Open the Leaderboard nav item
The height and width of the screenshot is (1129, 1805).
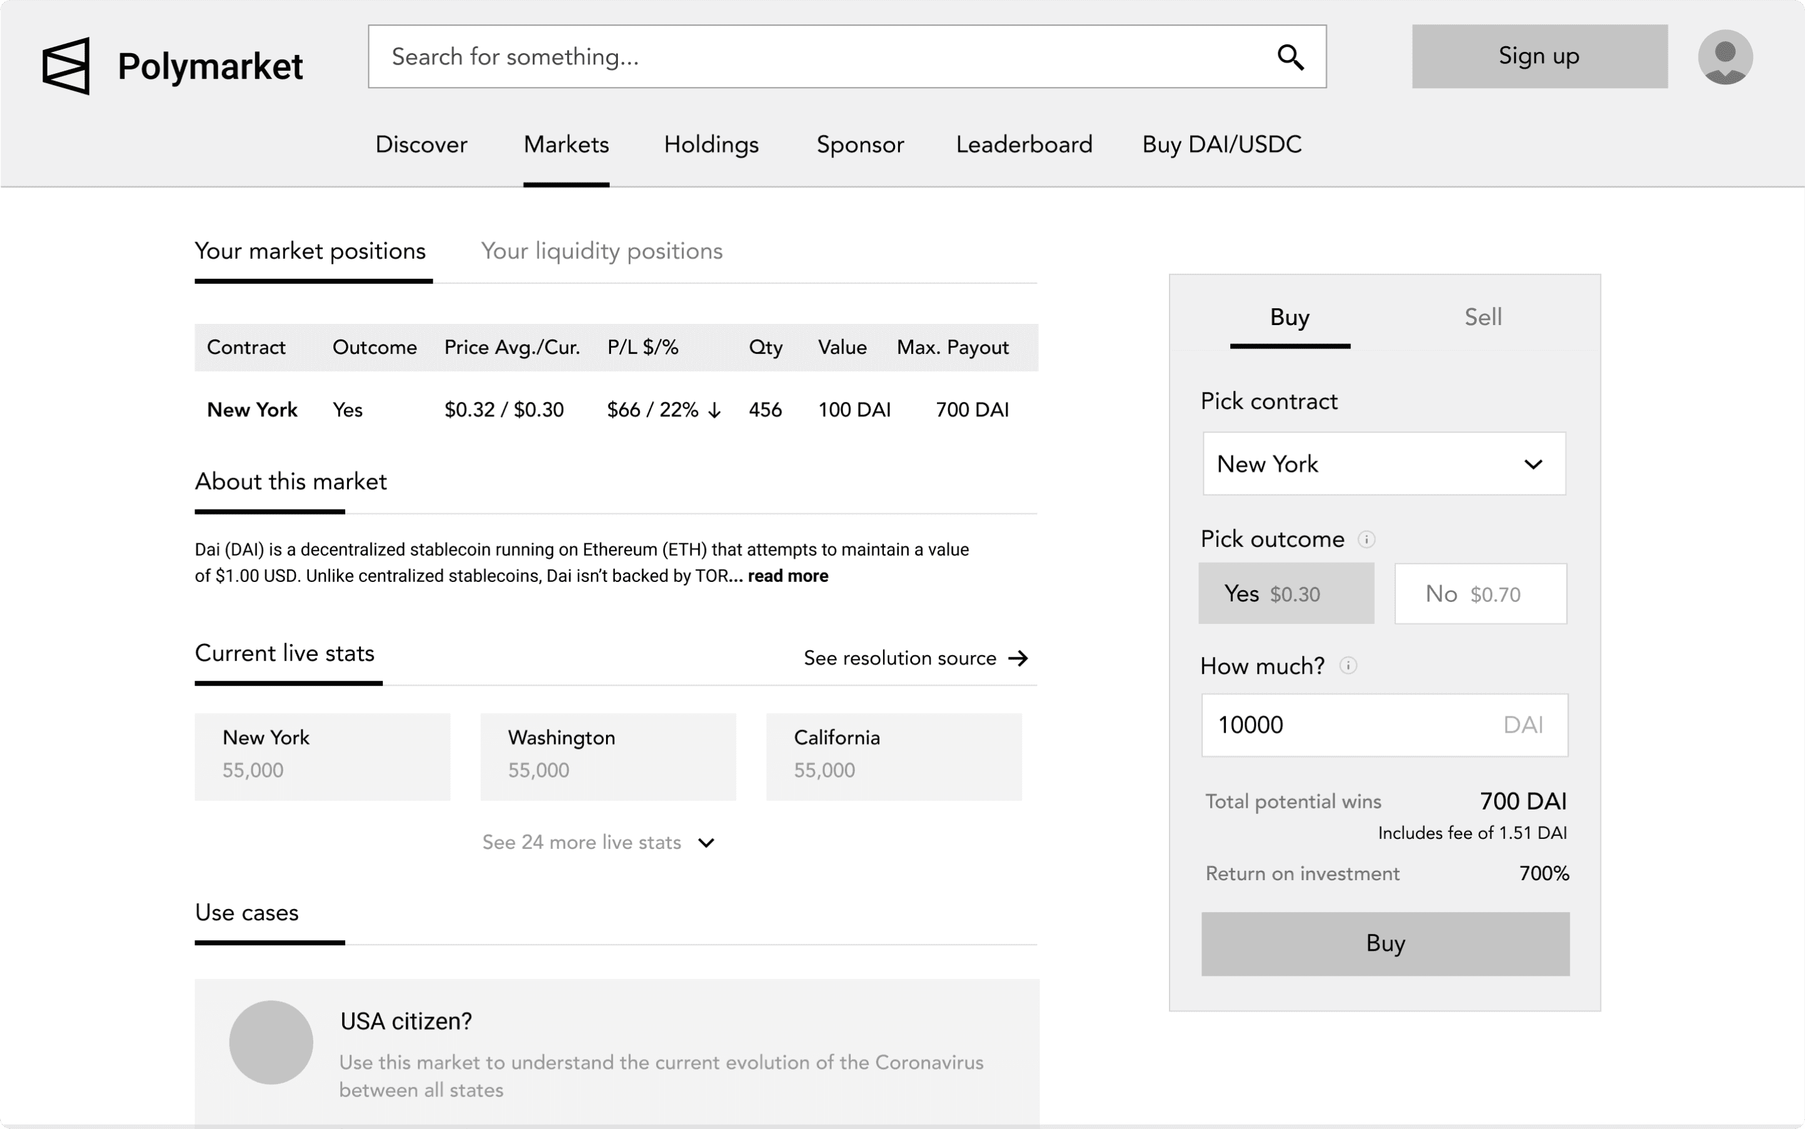pos(1024,144)
